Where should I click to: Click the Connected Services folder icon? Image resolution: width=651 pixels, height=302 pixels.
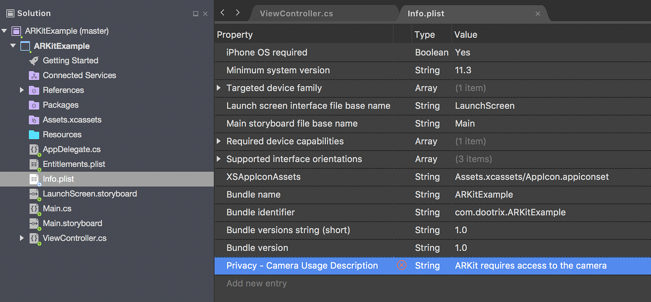[x=34, y=75]
